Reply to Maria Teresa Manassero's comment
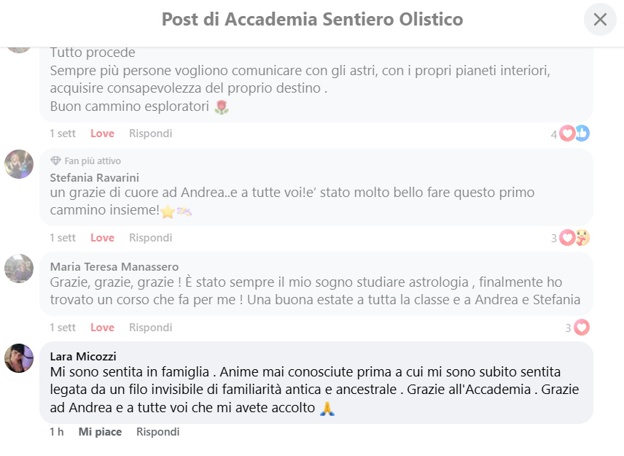Image resolution: width=624 pixels, height=456 pixels. (x=150, y=328)
